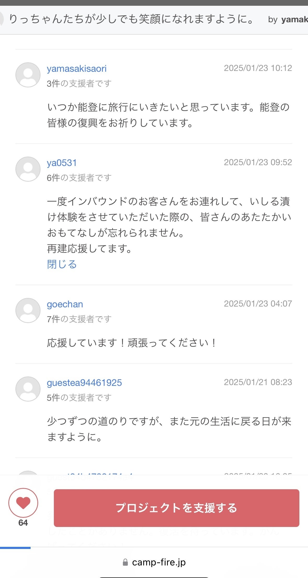Click the 64 likes count
The height and width of the screenshot is (578, 308).
point(23,523)
